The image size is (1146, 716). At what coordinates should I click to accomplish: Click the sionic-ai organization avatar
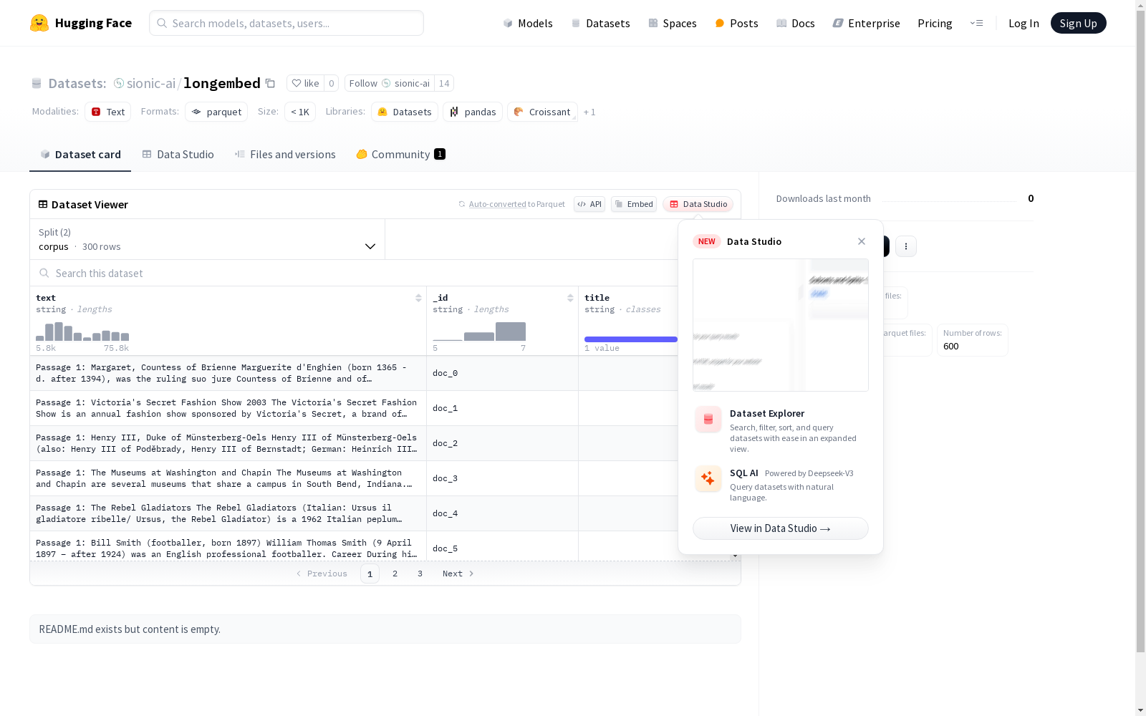[x=119, y=83]
